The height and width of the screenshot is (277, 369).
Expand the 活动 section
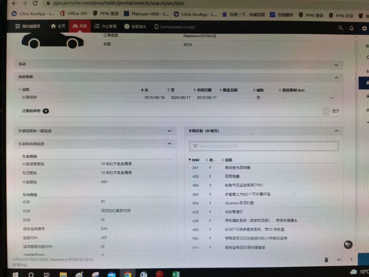[x=179, y=64]
